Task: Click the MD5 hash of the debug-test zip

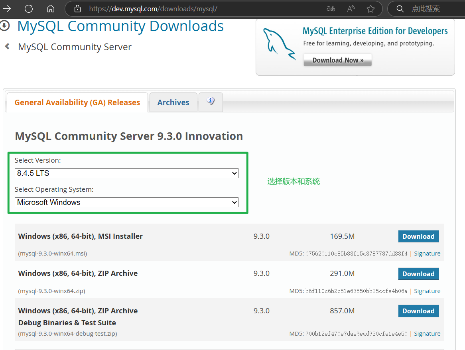Action: [357, 333]
